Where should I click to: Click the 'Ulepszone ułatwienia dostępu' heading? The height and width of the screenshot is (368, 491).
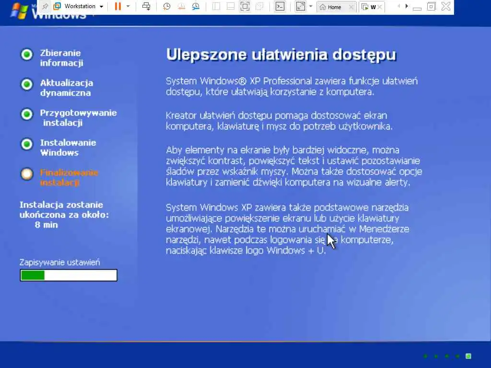(281, 55)
